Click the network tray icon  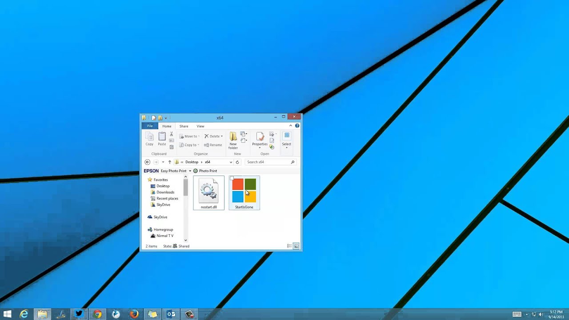click(x=535, y=314)
